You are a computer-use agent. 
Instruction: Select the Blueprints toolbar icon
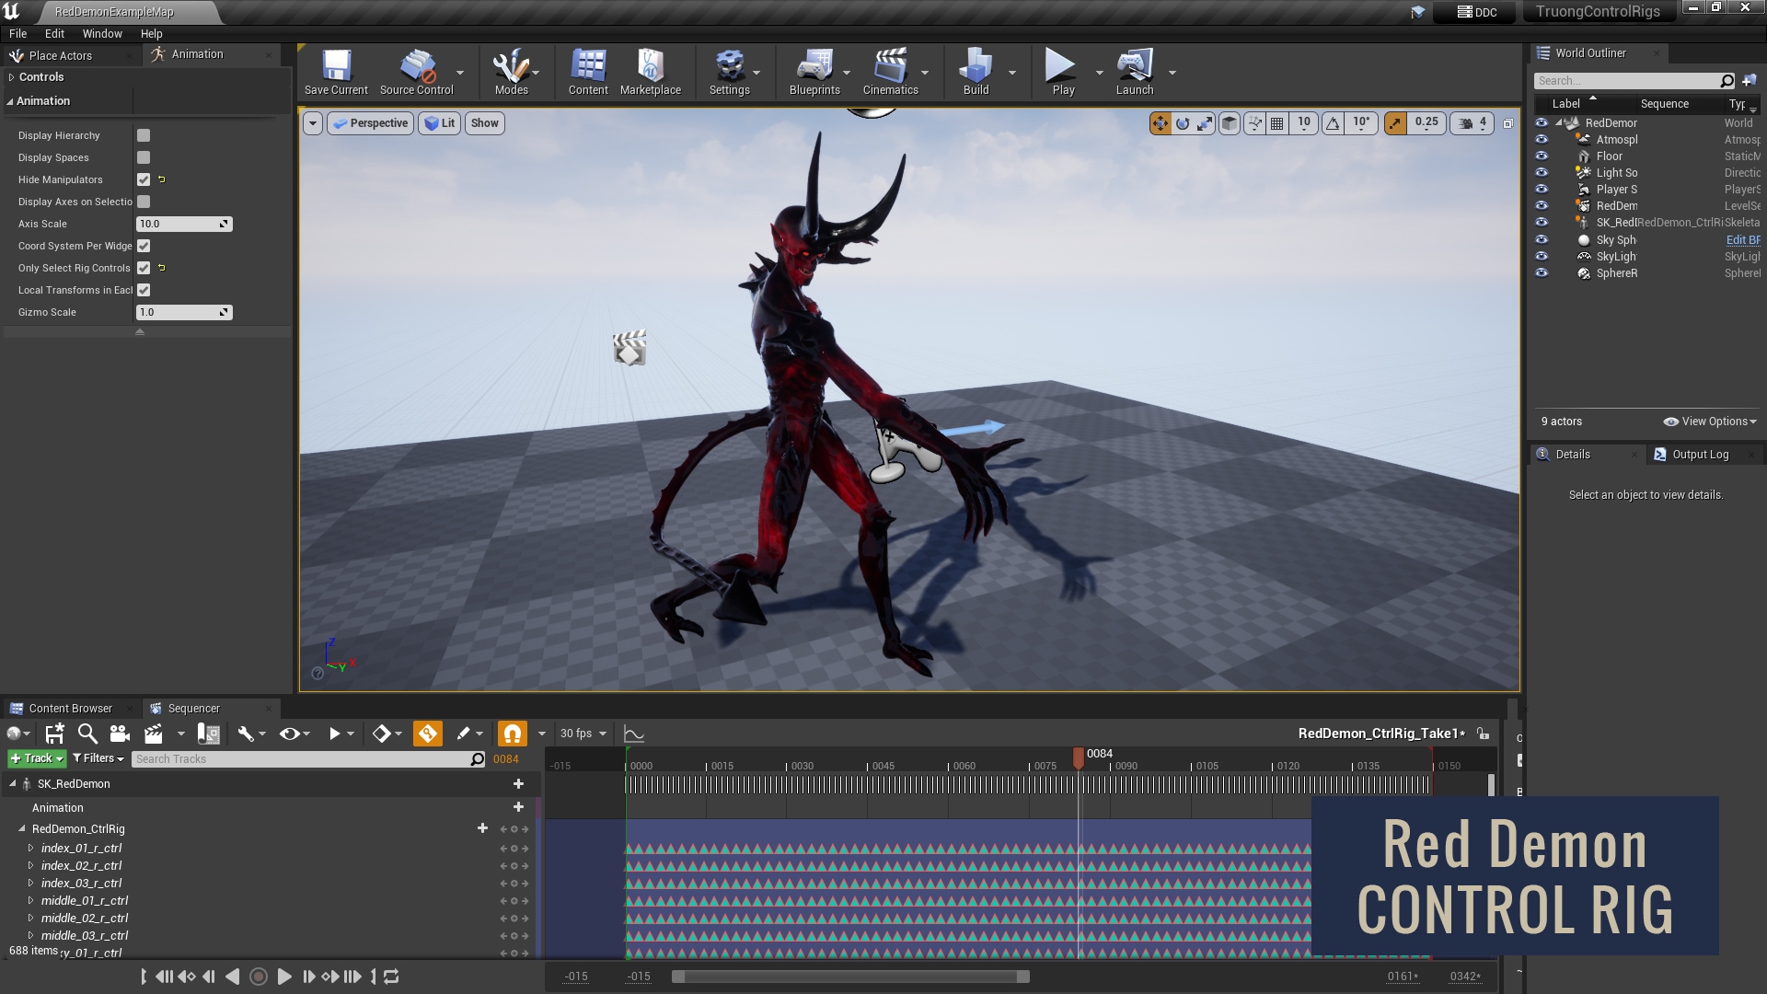[814, 72]
